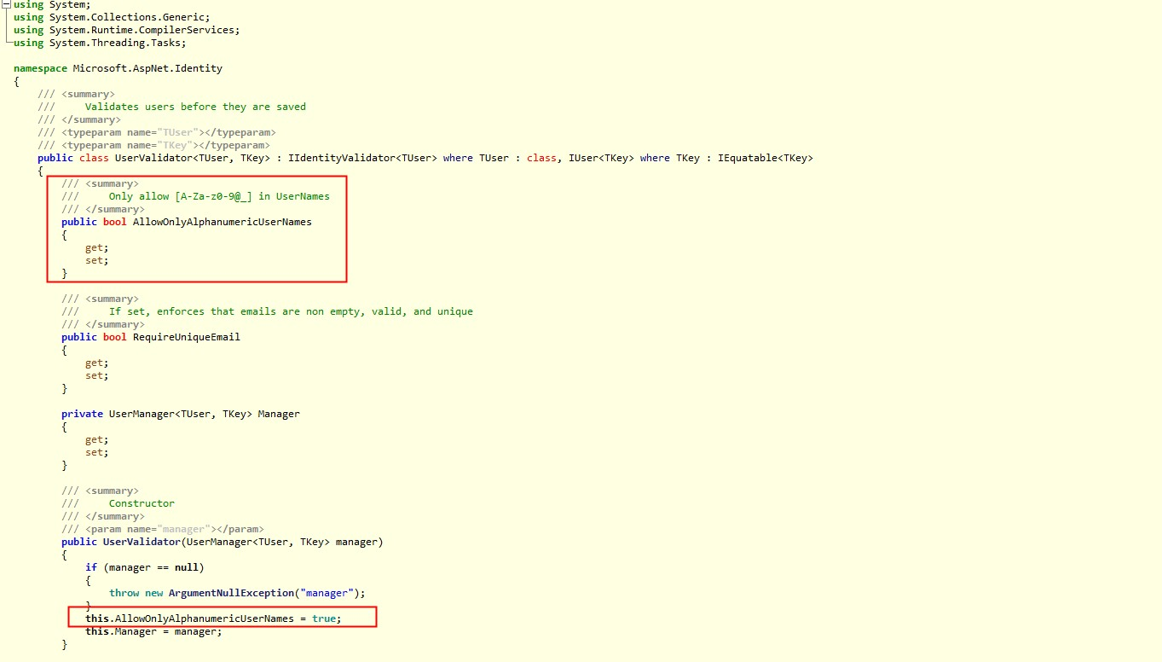Click the 'public bool AllowOnlyAlphanumericUserNames' property declaration
The image size is (1162, 662).
187,222
